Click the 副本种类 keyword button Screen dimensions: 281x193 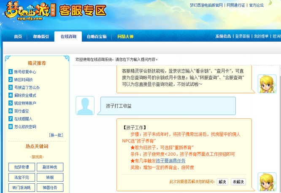50,167
